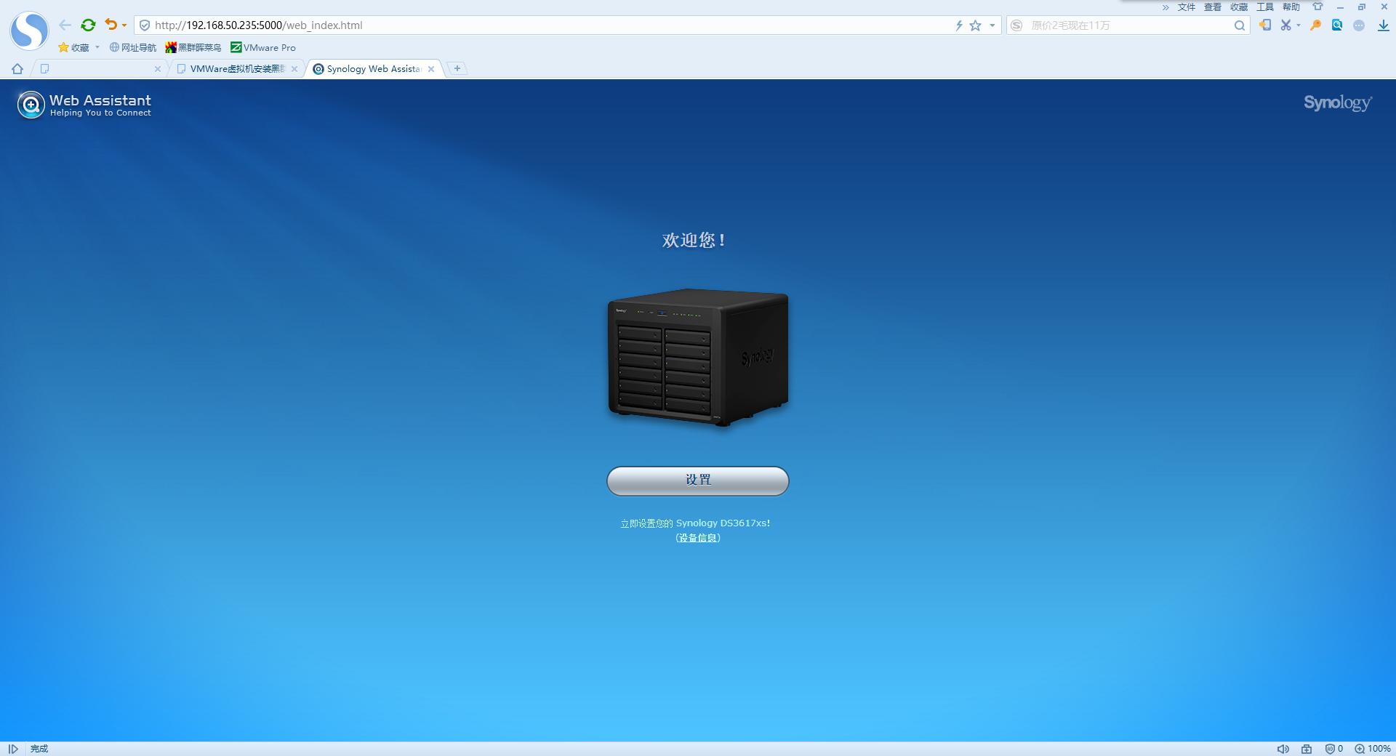1396x756 pixels.
Task: Open the browser repair toolbox icon
Action: (1307, 749)
